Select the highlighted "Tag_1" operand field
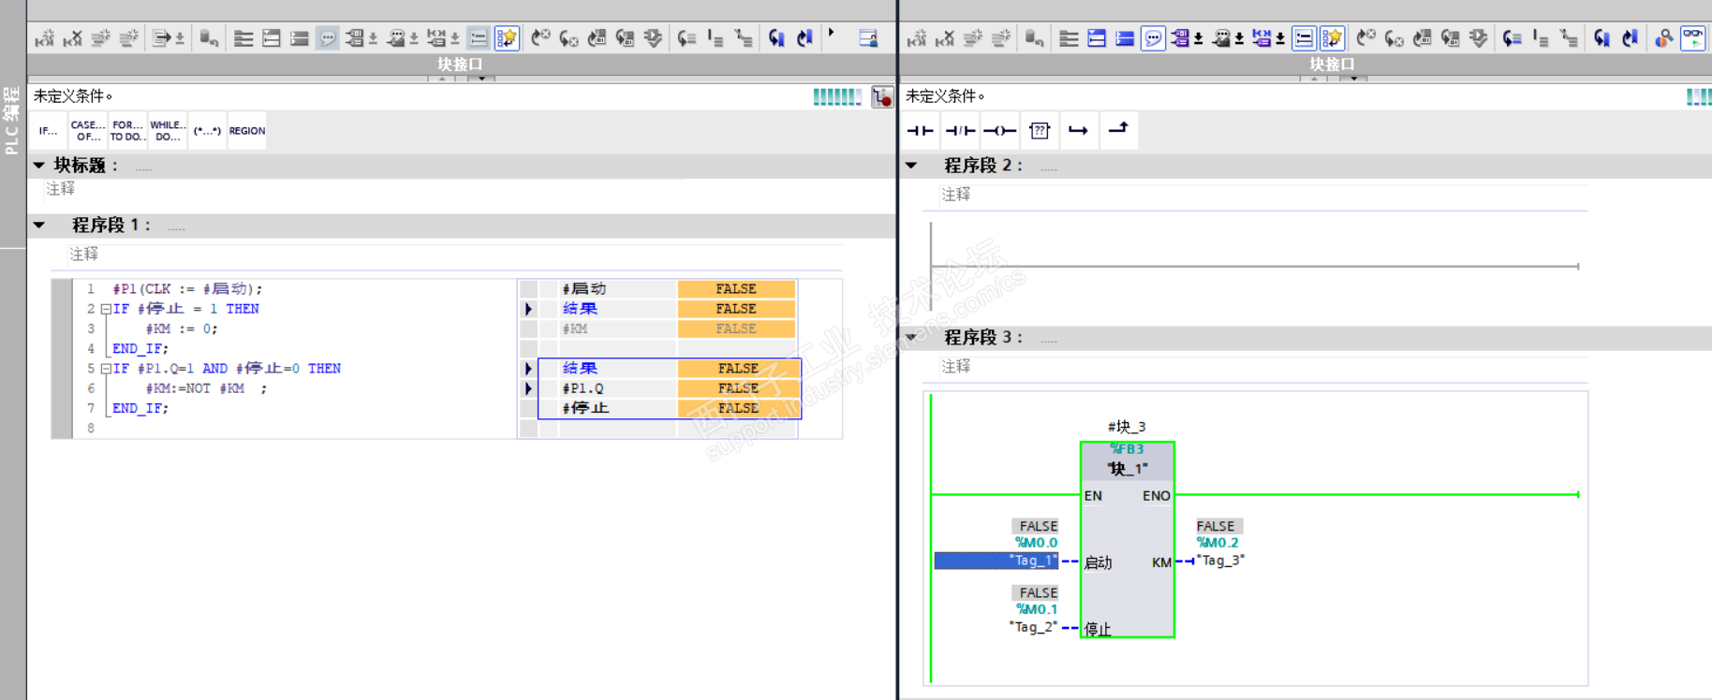This screenshot has height=700, width=1712. pos(996,561)
